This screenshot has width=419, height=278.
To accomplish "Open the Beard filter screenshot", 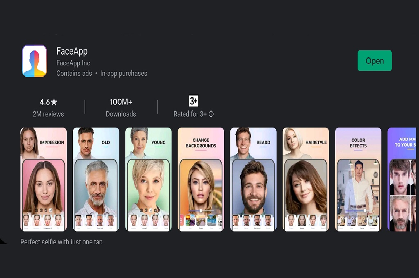I will pyautogui.click(x=253, y=179).
